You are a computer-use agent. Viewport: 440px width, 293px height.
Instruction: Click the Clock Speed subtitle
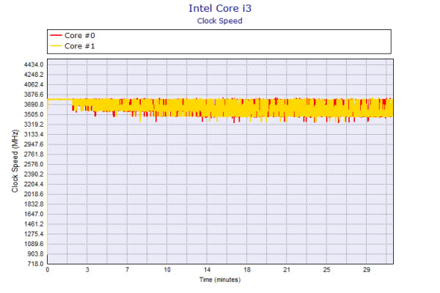[x=220, y=21]
